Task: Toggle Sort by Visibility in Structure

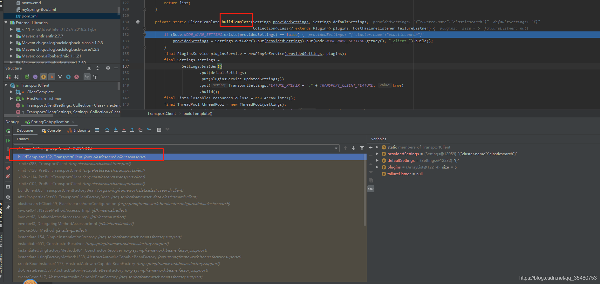Action: [x=9, y=77]
